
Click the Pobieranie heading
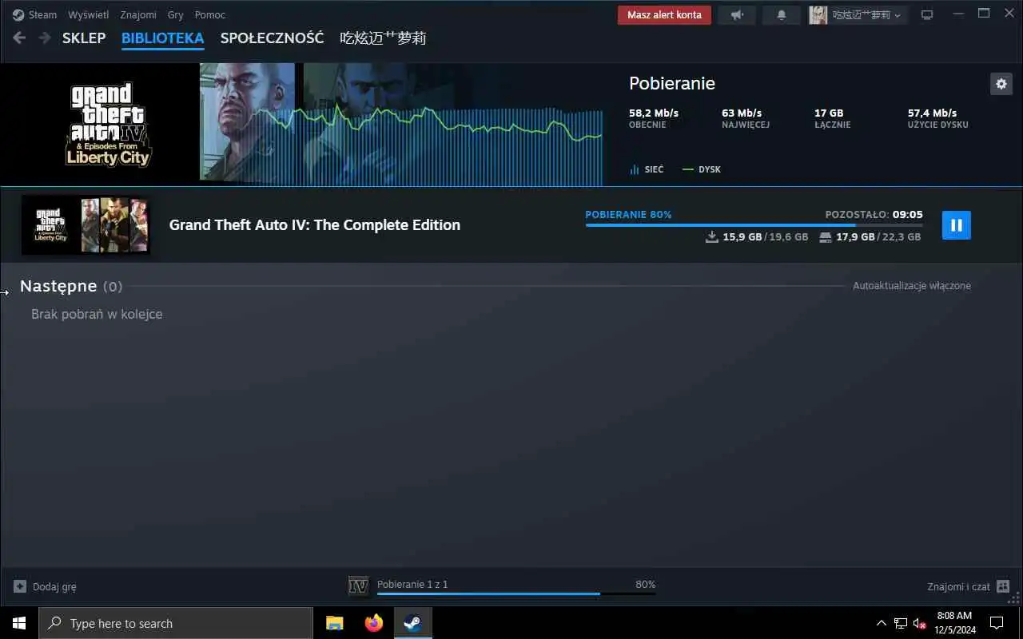(672, 83)
